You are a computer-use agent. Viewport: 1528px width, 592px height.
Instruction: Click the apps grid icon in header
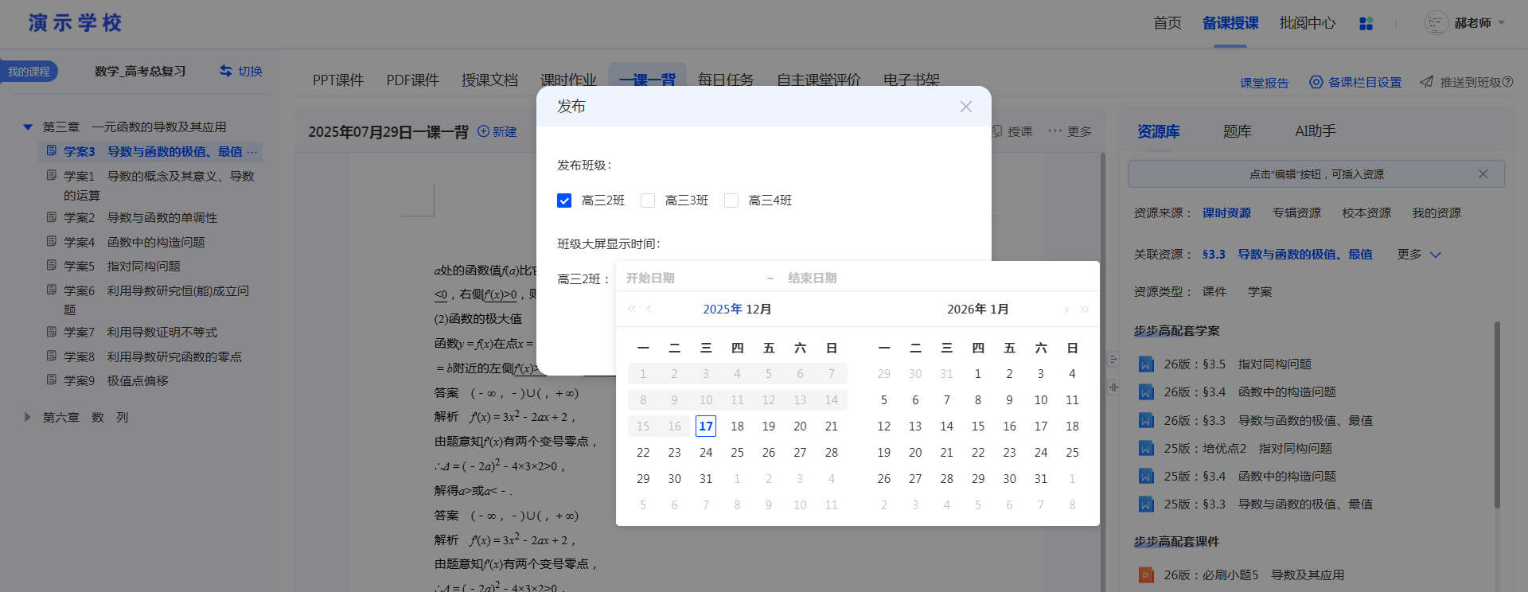click(x=1366, y=24)
